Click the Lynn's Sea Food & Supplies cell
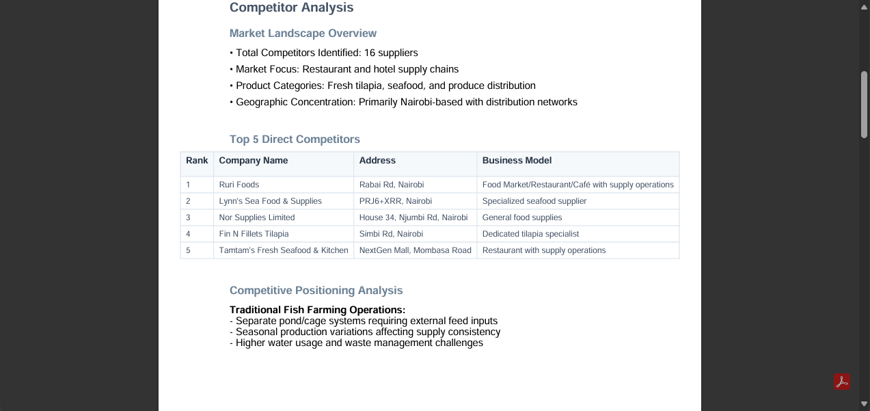This screenshot has width=870, height=411. (284, 201)
